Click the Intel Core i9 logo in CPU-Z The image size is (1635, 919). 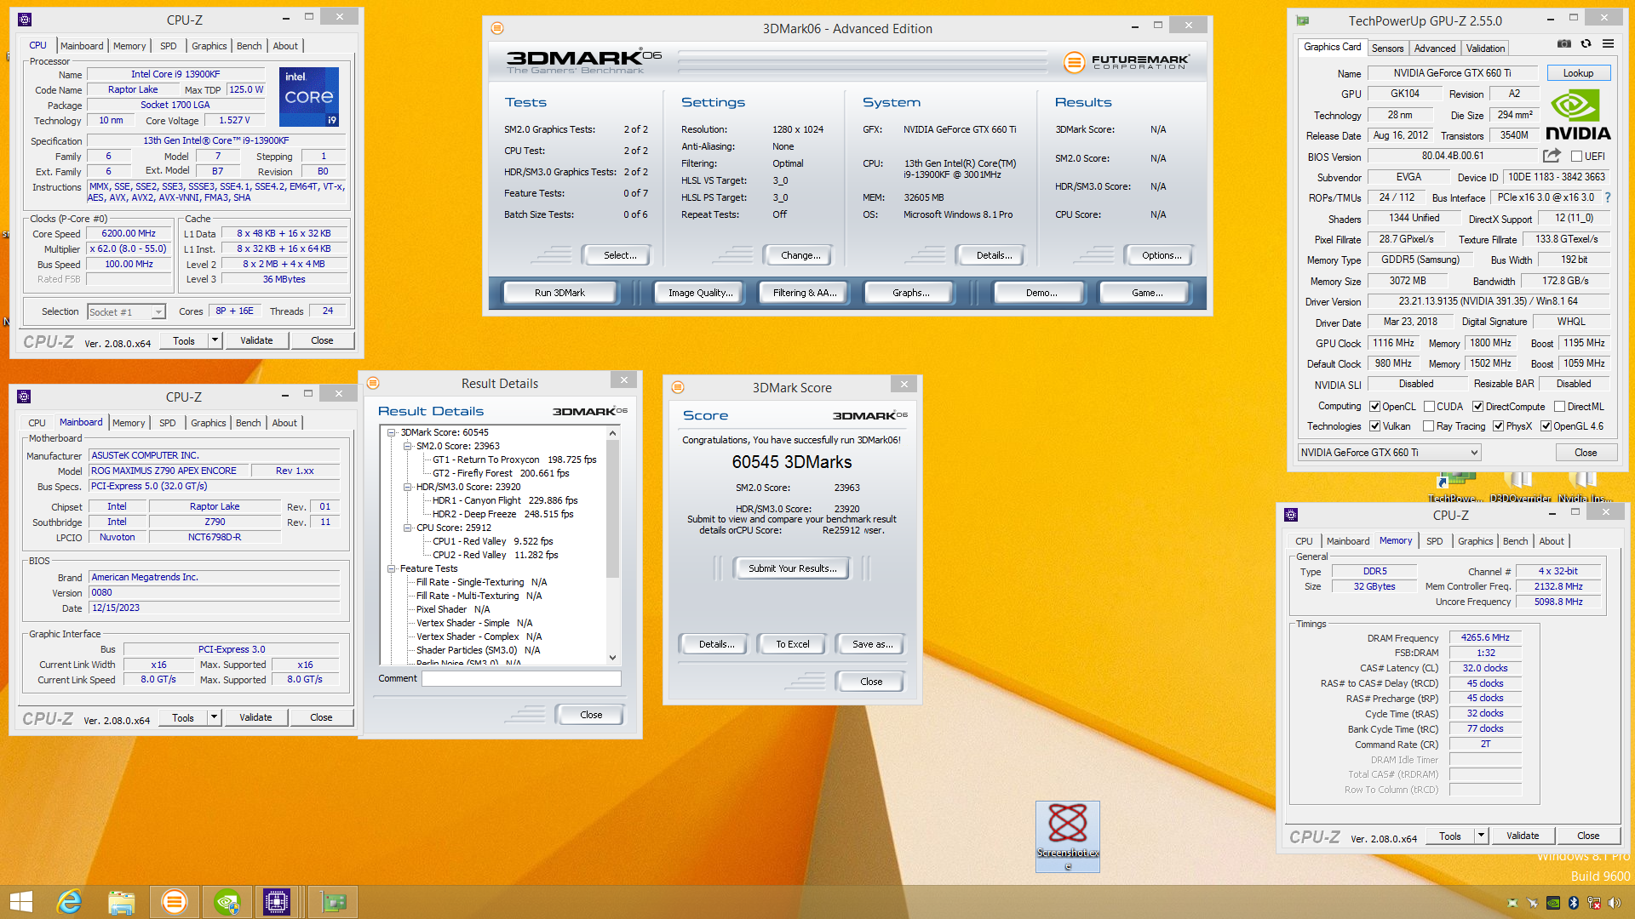[309, 97]
